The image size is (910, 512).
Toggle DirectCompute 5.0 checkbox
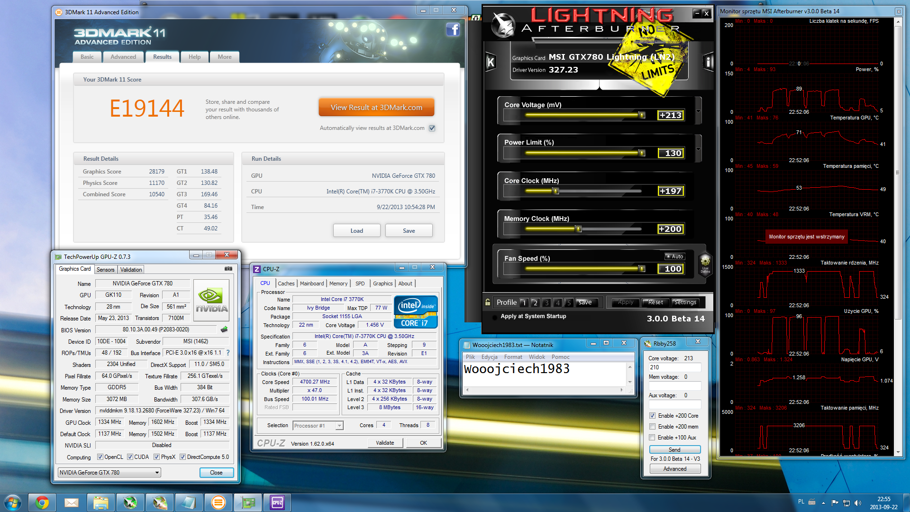pyautogui.click(x=182, y=457)
